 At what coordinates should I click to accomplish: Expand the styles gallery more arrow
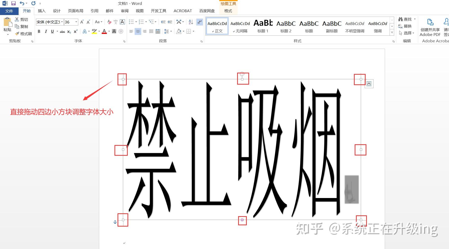[392, 33]
